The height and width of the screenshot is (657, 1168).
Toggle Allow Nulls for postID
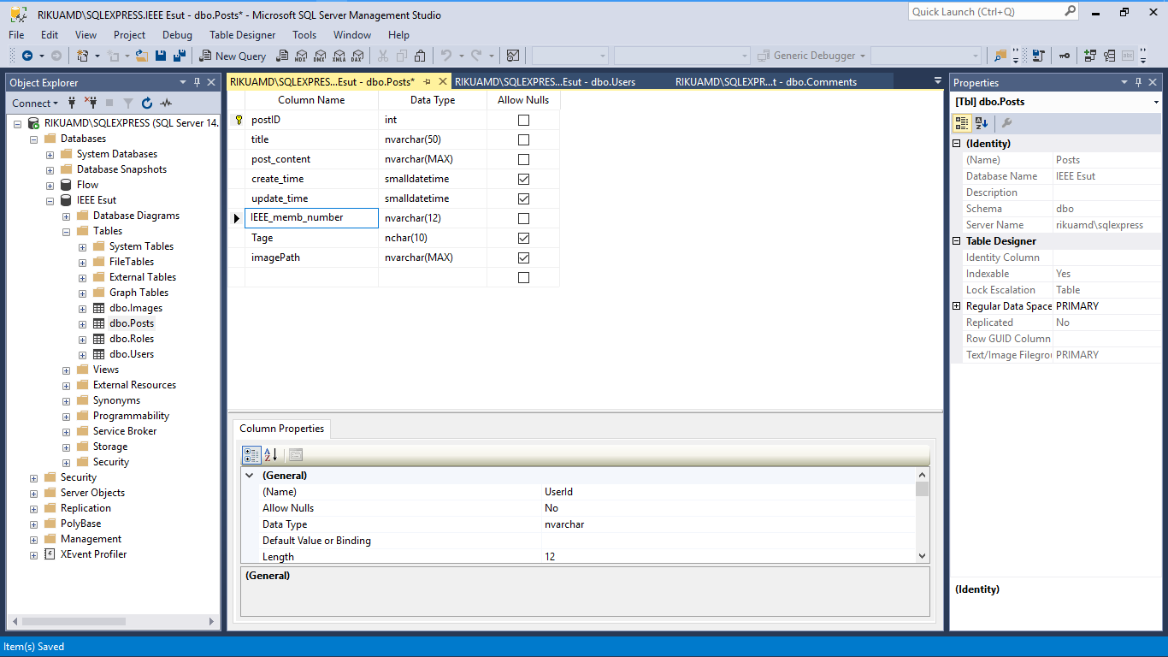coord(524,120)
